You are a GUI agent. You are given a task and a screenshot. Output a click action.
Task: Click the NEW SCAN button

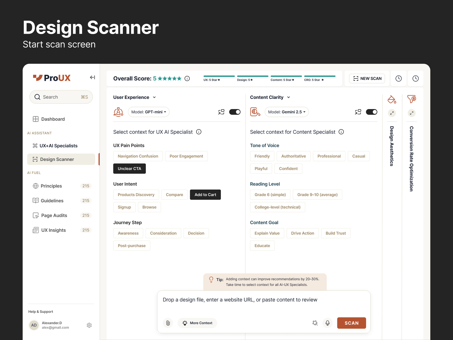pos(367,78)
